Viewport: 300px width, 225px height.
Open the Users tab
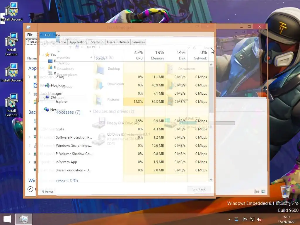pos(111,42)
